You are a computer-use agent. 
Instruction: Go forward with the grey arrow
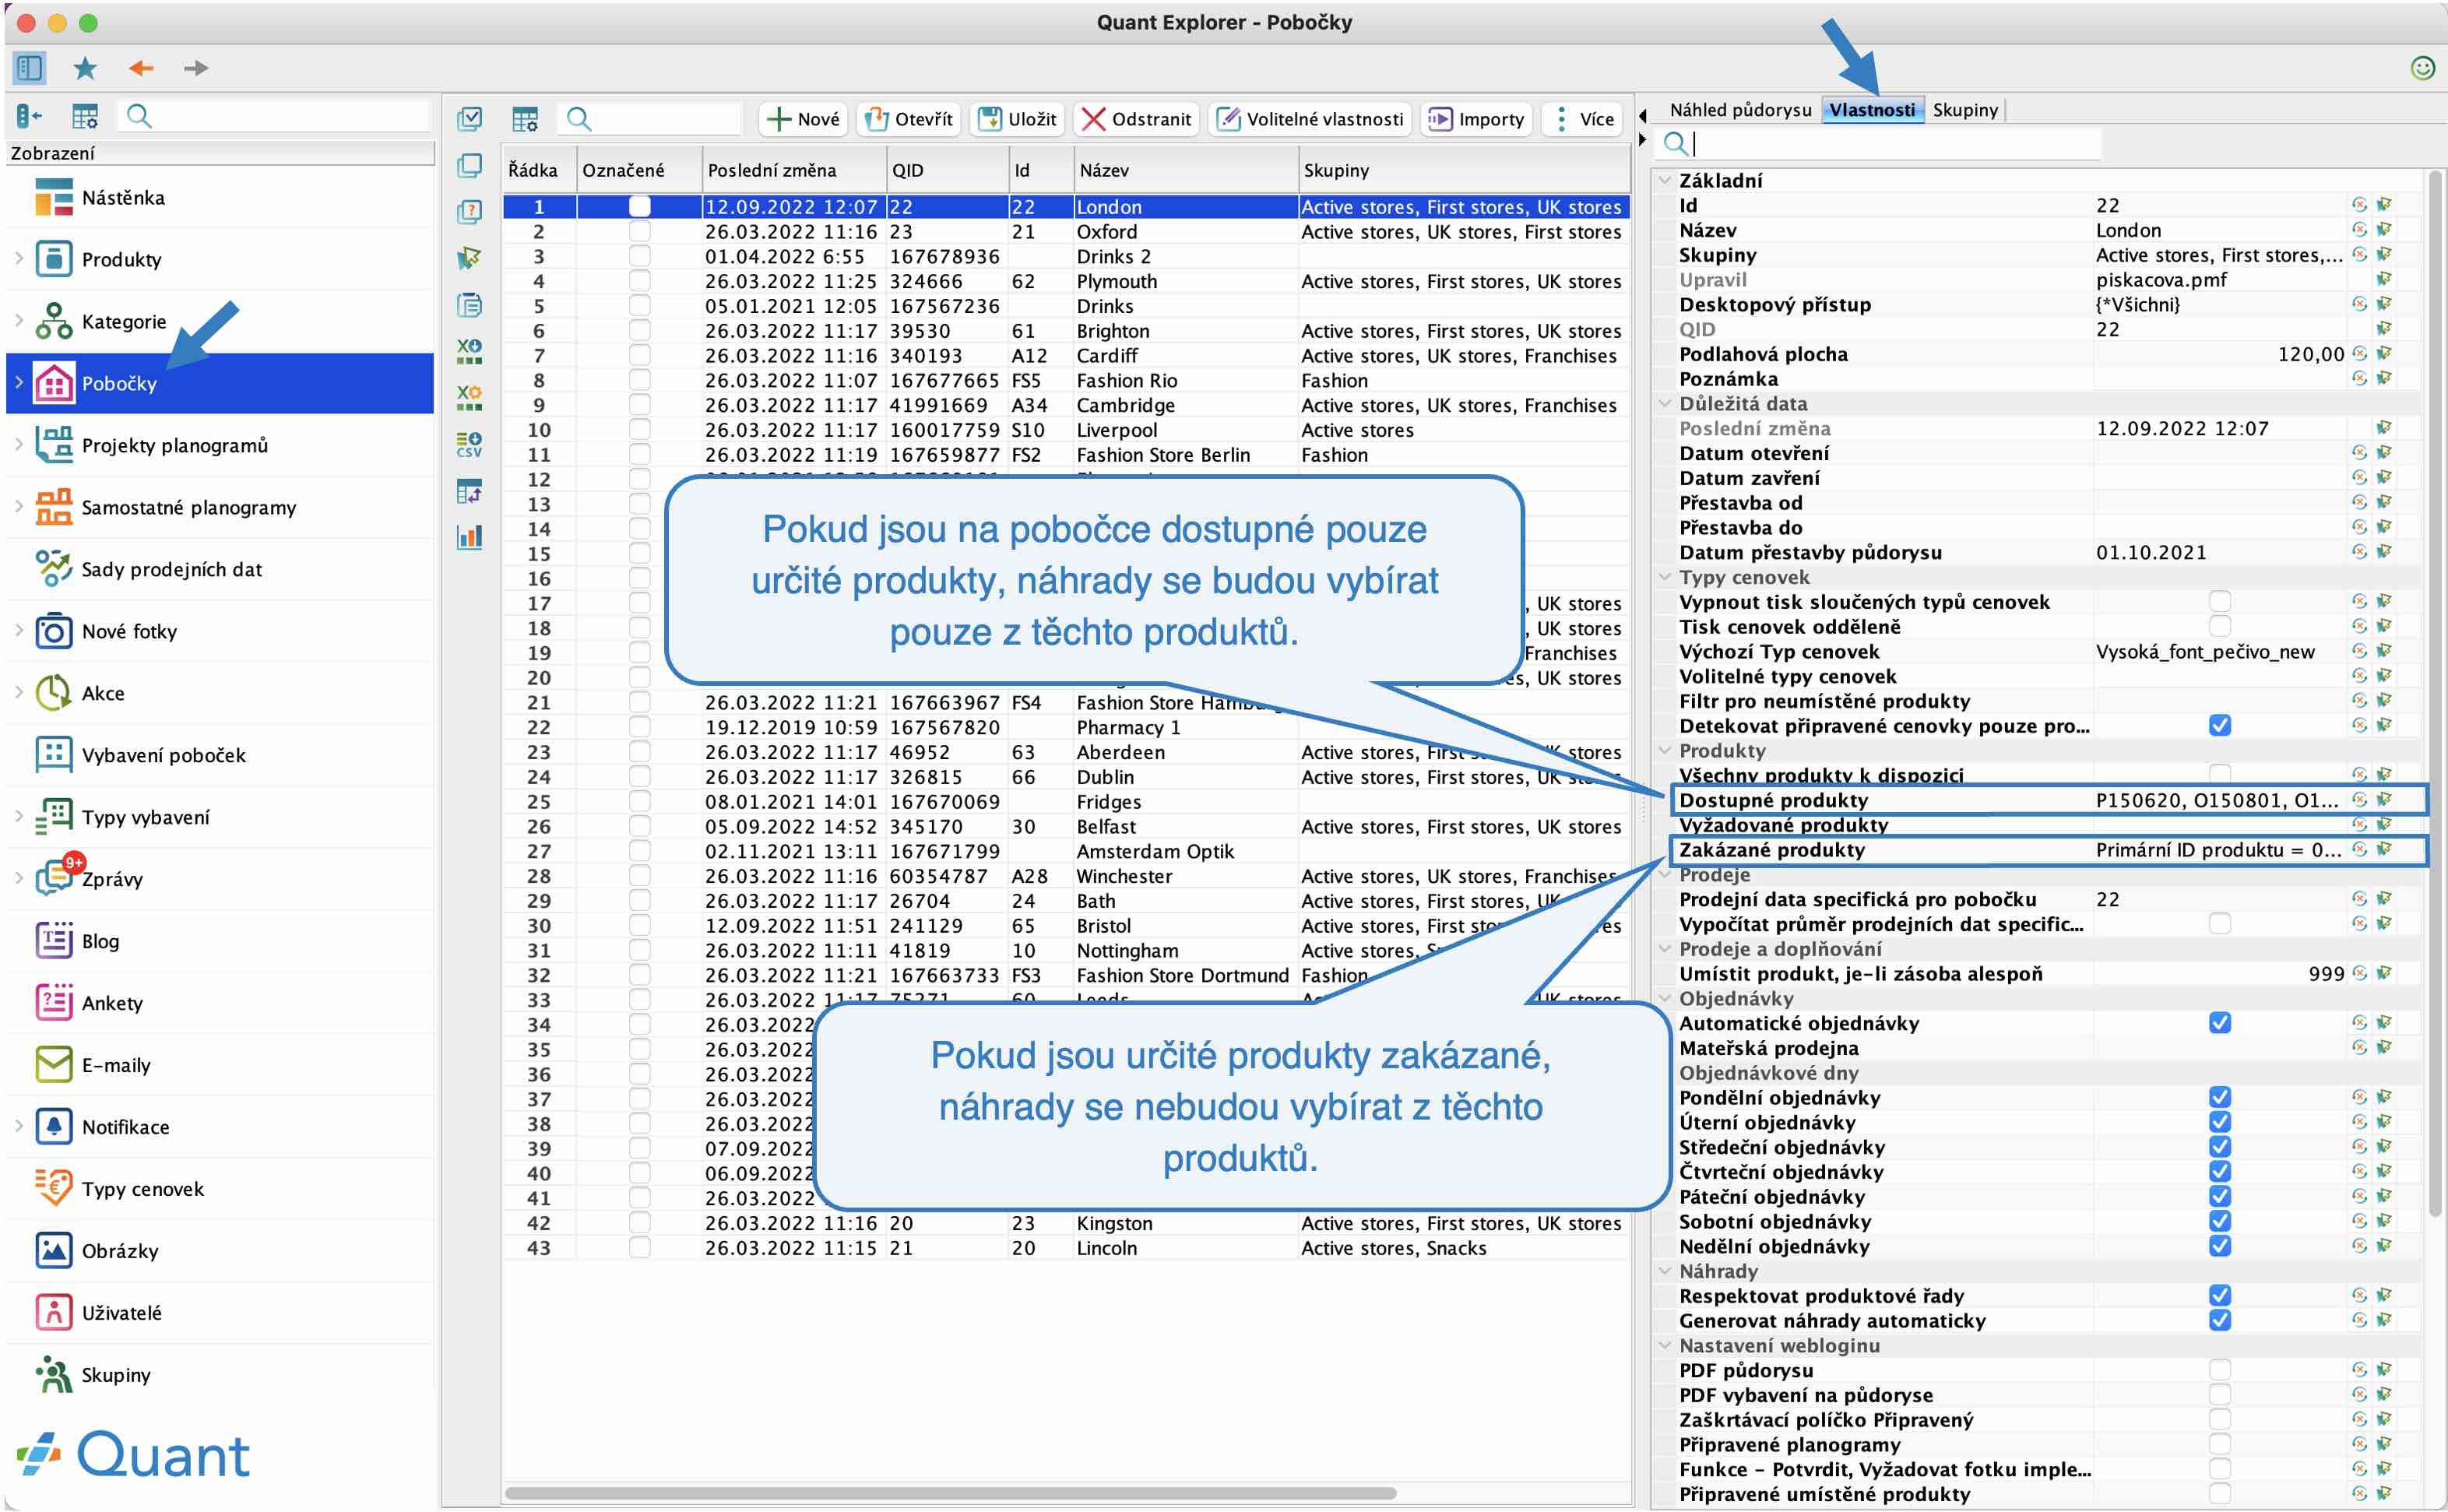click(x=196, y=68)
